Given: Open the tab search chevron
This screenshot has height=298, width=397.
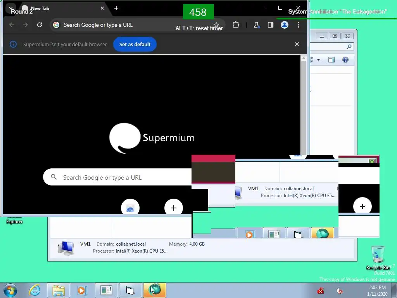Looking at the screenshot, I should tap(10, 9).
